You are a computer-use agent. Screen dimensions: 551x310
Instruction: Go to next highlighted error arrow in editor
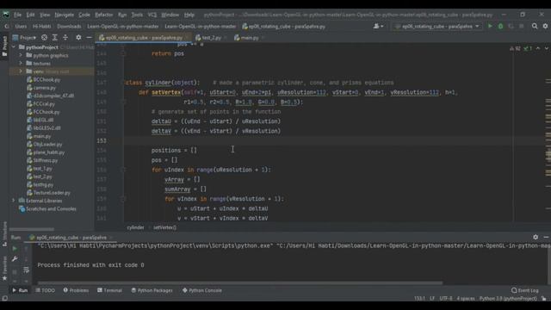[x=546, y=48]
